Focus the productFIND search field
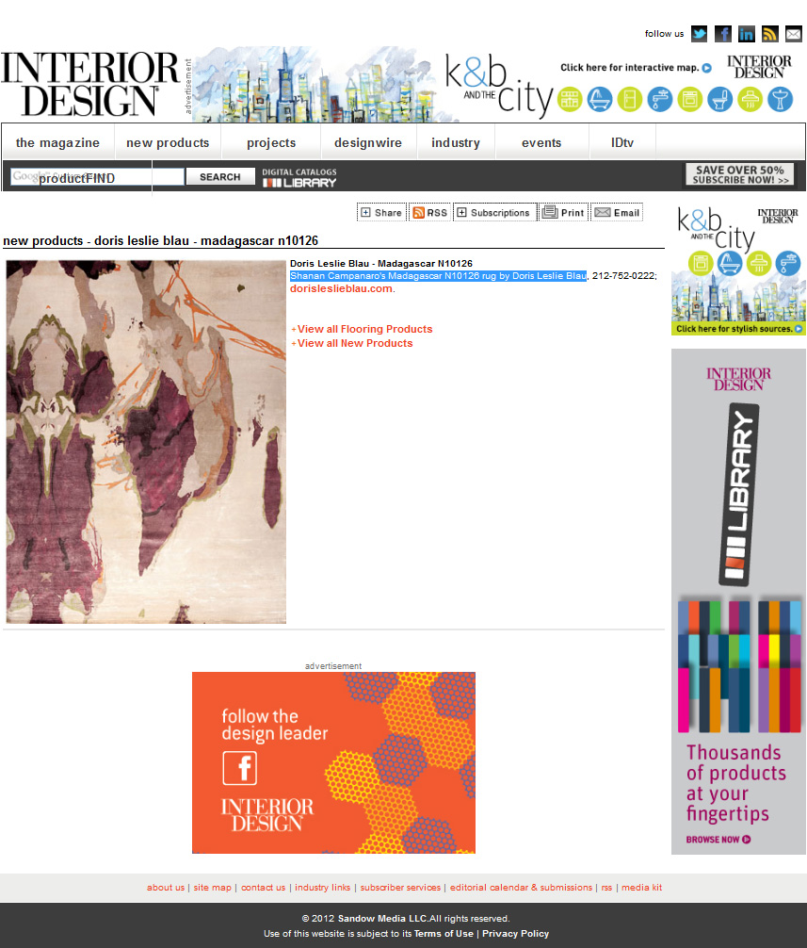 pyautogui.click(x=97, y=177)
